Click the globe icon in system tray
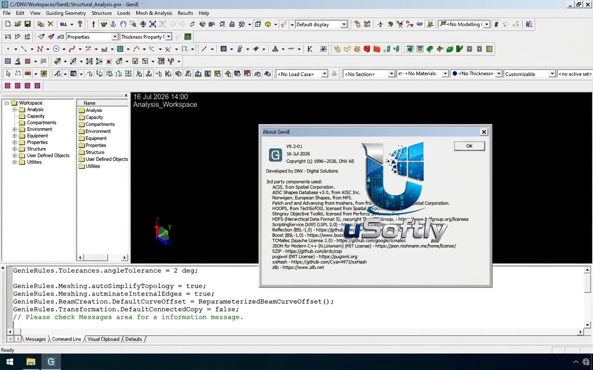The image size is (593, 370). click(586, 362)
